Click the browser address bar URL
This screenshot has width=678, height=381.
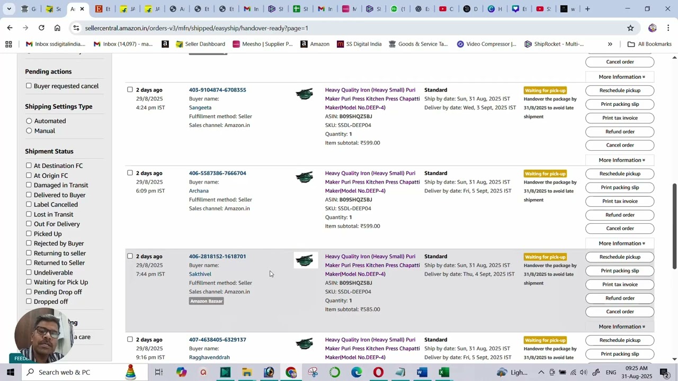tap(196, 28)
